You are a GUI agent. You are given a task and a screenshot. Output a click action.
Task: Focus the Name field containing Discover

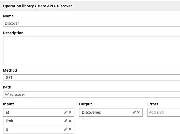(x=91, y=23)
